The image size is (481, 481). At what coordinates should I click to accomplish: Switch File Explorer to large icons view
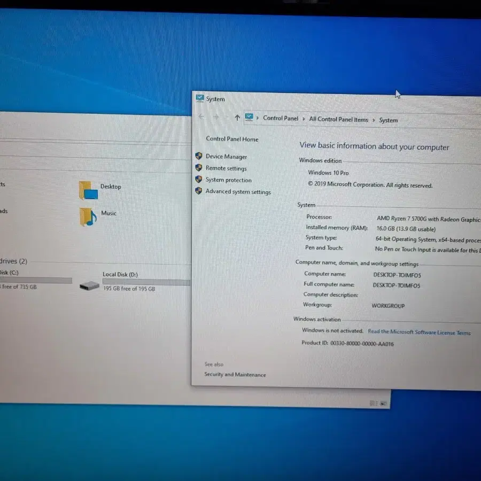tap(383, 404)
